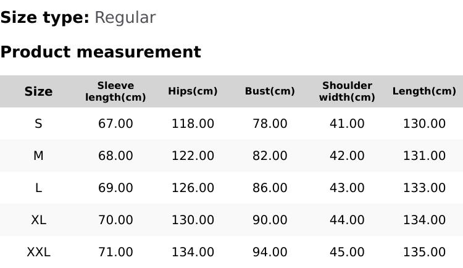Viewport: 463px width, 268px height.
Task: Click the Size column header
Action: (38, 91)
